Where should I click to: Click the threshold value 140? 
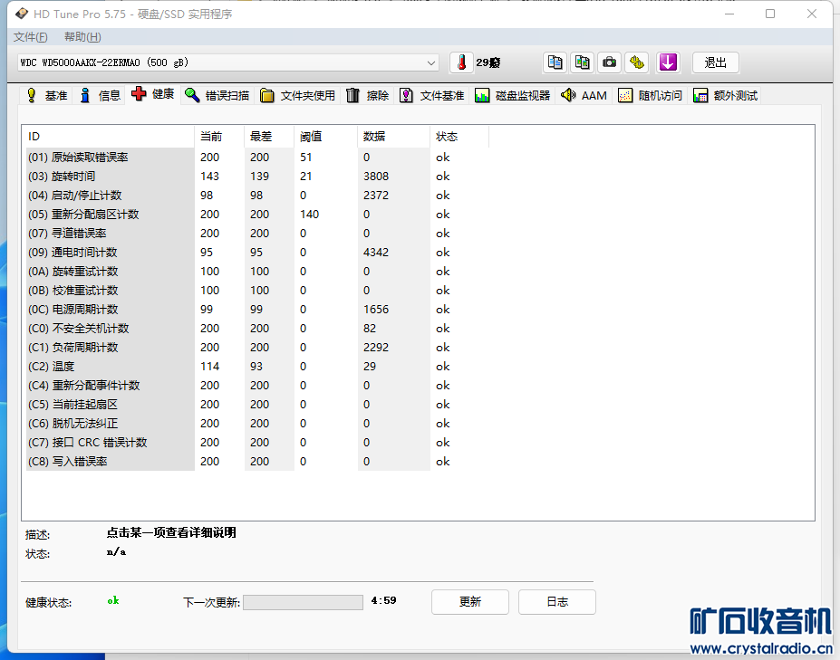(310, 214)
